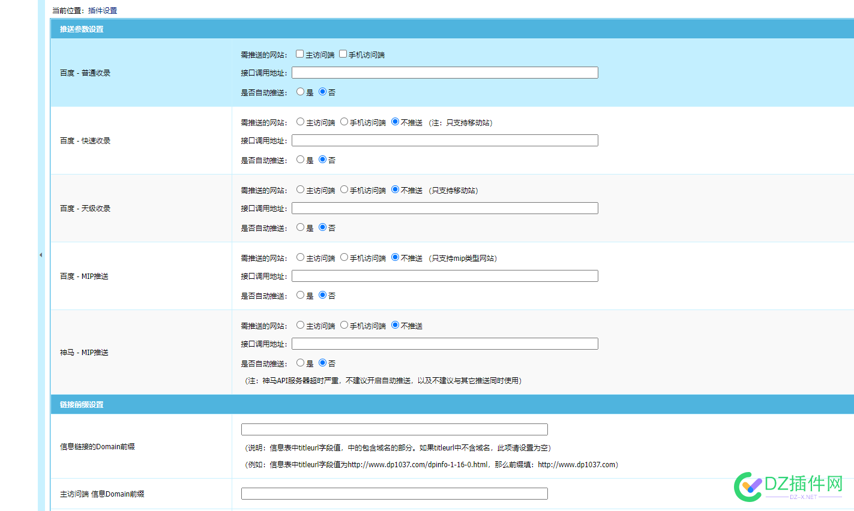Click the 百度 - 普通收录 row label

85,73
